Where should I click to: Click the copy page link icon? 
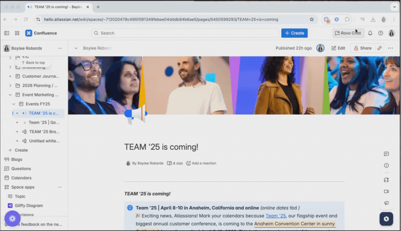click(379, 48)
